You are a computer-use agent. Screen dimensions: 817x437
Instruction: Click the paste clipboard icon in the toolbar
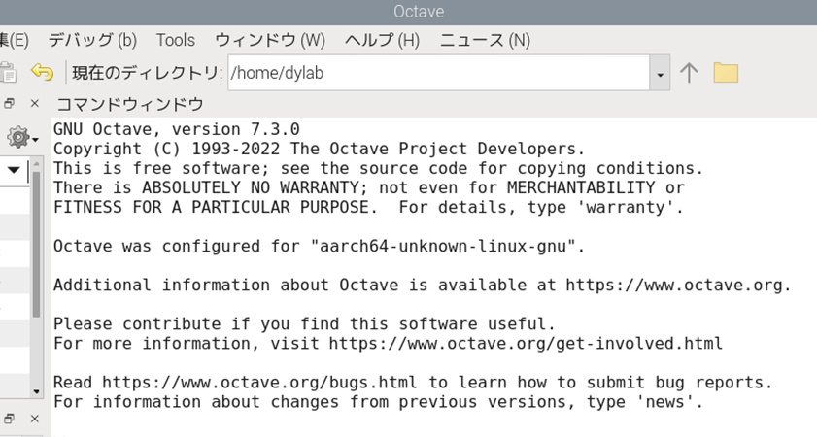(x=8, y=73)
